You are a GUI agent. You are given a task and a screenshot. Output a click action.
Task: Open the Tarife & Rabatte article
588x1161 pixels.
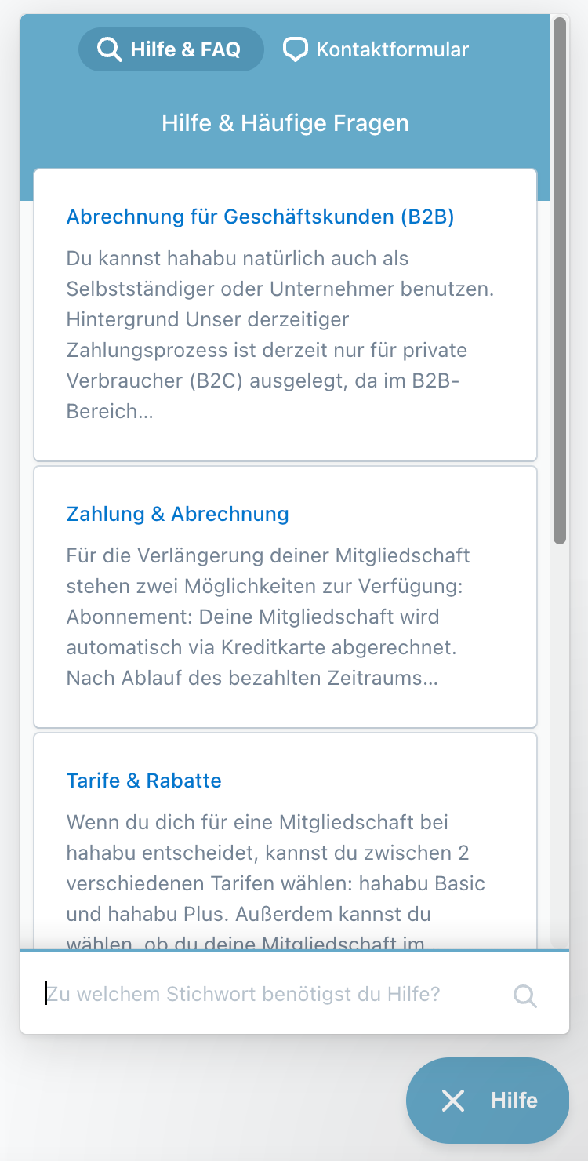(x=144, y=781)
